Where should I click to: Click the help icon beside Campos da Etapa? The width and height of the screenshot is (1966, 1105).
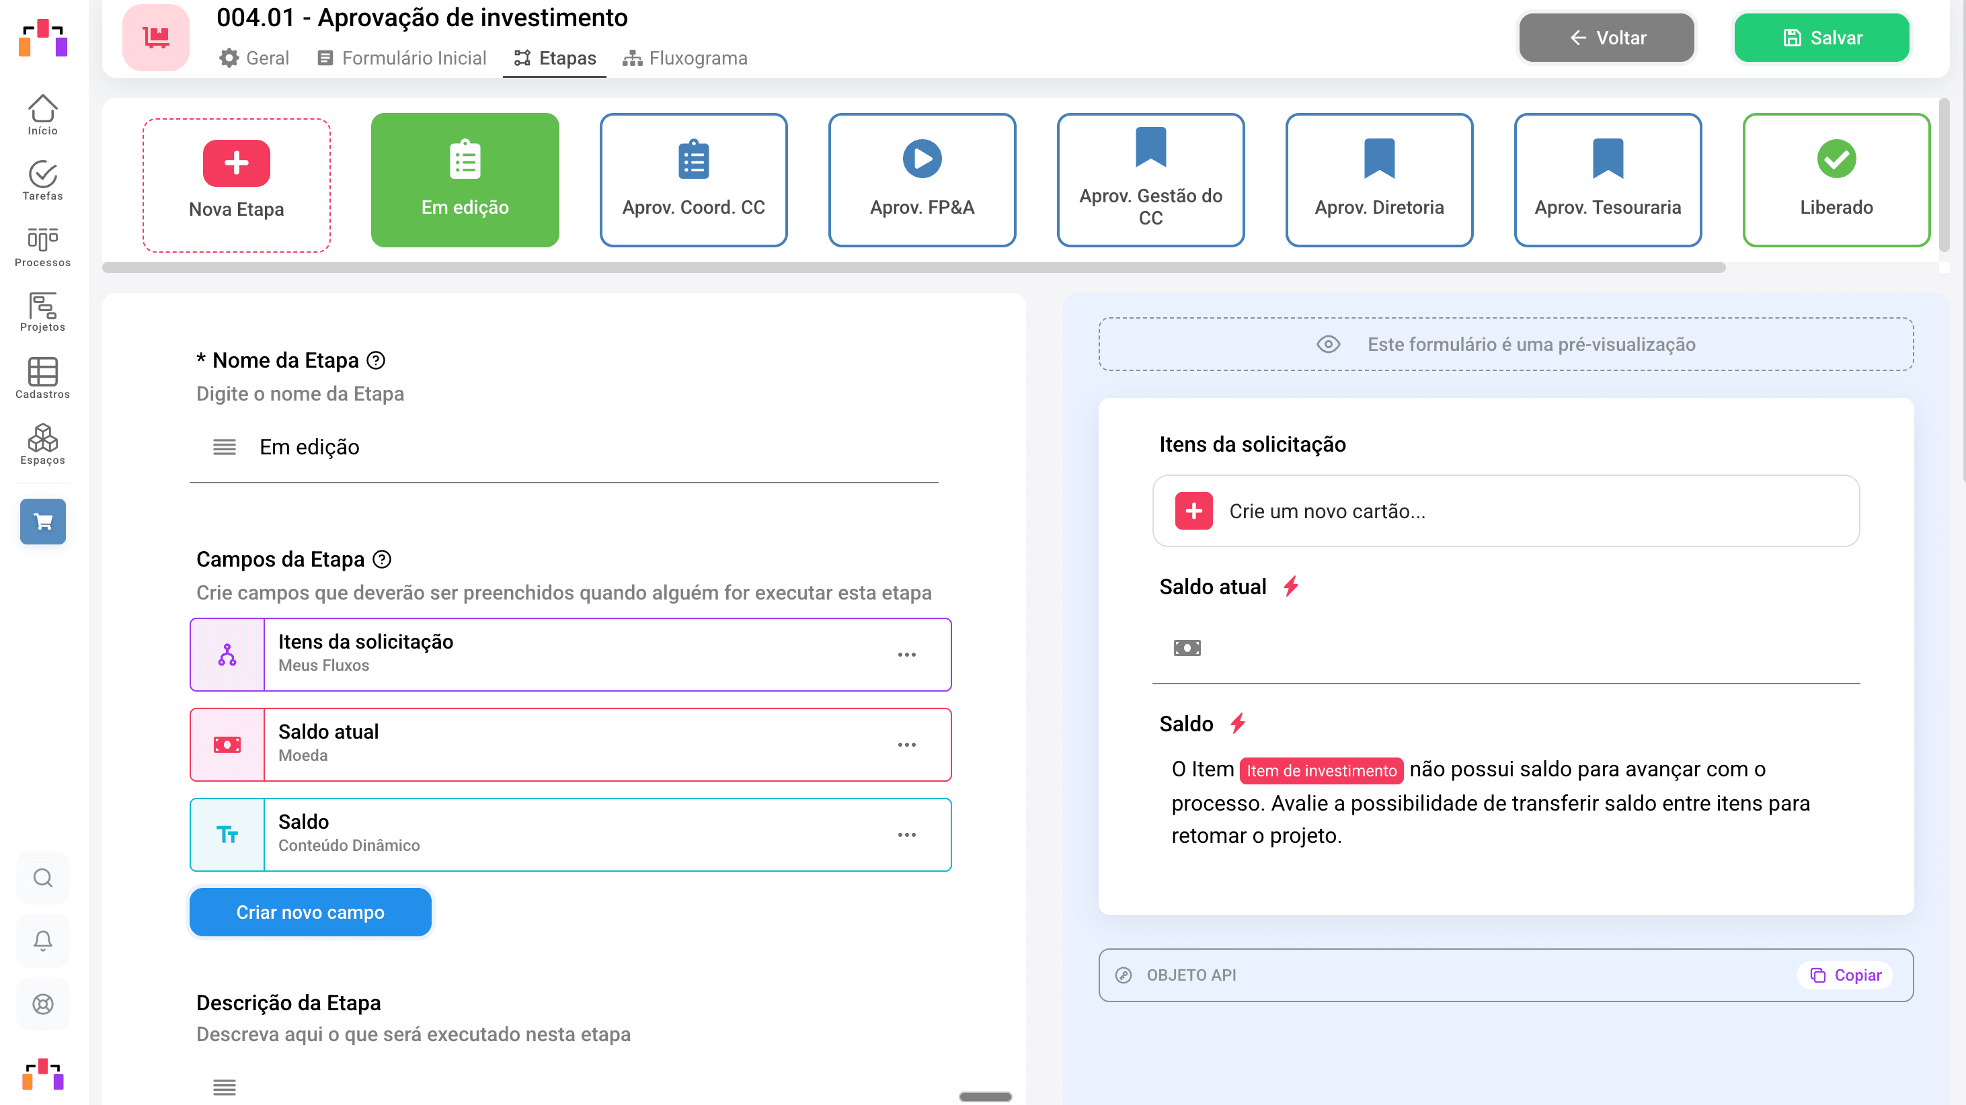coord(382,559)
